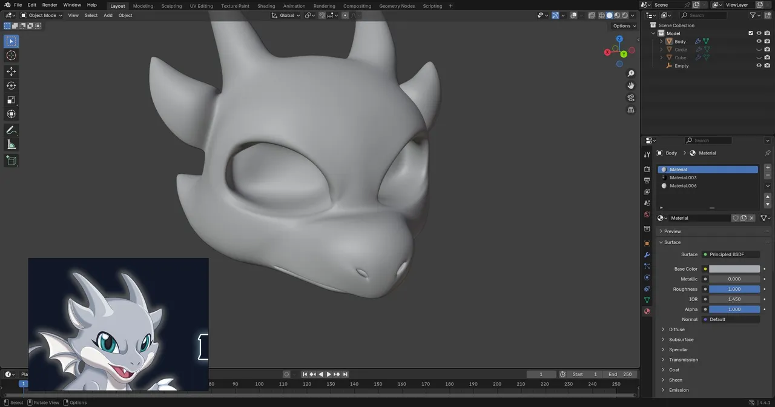Screen dimensions: 775x407
Task: Hide Body object in viewport
Action: click(759, 41)
